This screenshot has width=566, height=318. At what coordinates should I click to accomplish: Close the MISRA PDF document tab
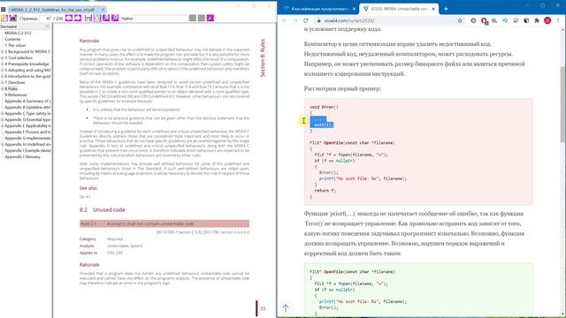point(103,10)
